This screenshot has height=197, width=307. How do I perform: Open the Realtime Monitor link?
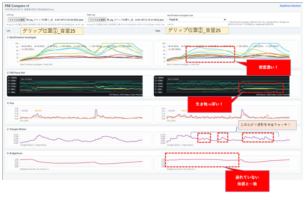coord(290,6)
